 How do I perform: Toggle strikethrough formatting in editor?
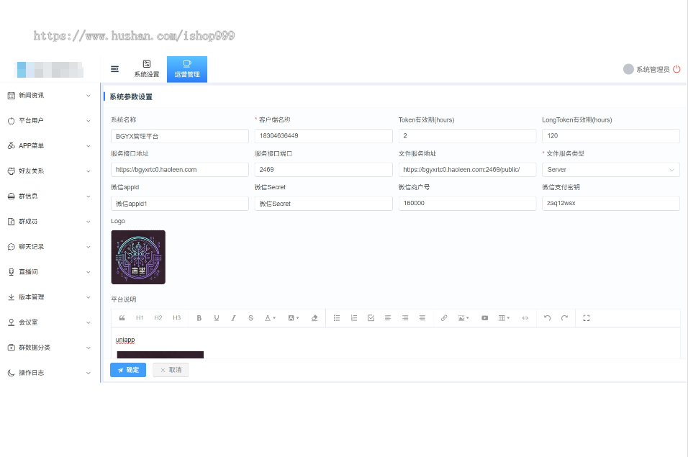[250, 318]
